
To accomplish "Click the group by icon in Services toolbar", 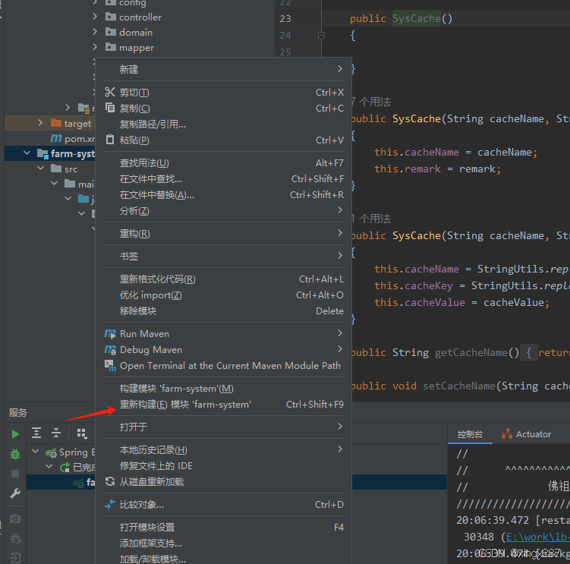I will 82,433.
